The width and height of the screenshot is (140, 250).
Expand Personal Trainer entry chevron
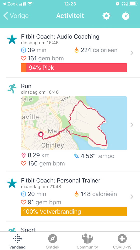[x=132, y=197]
